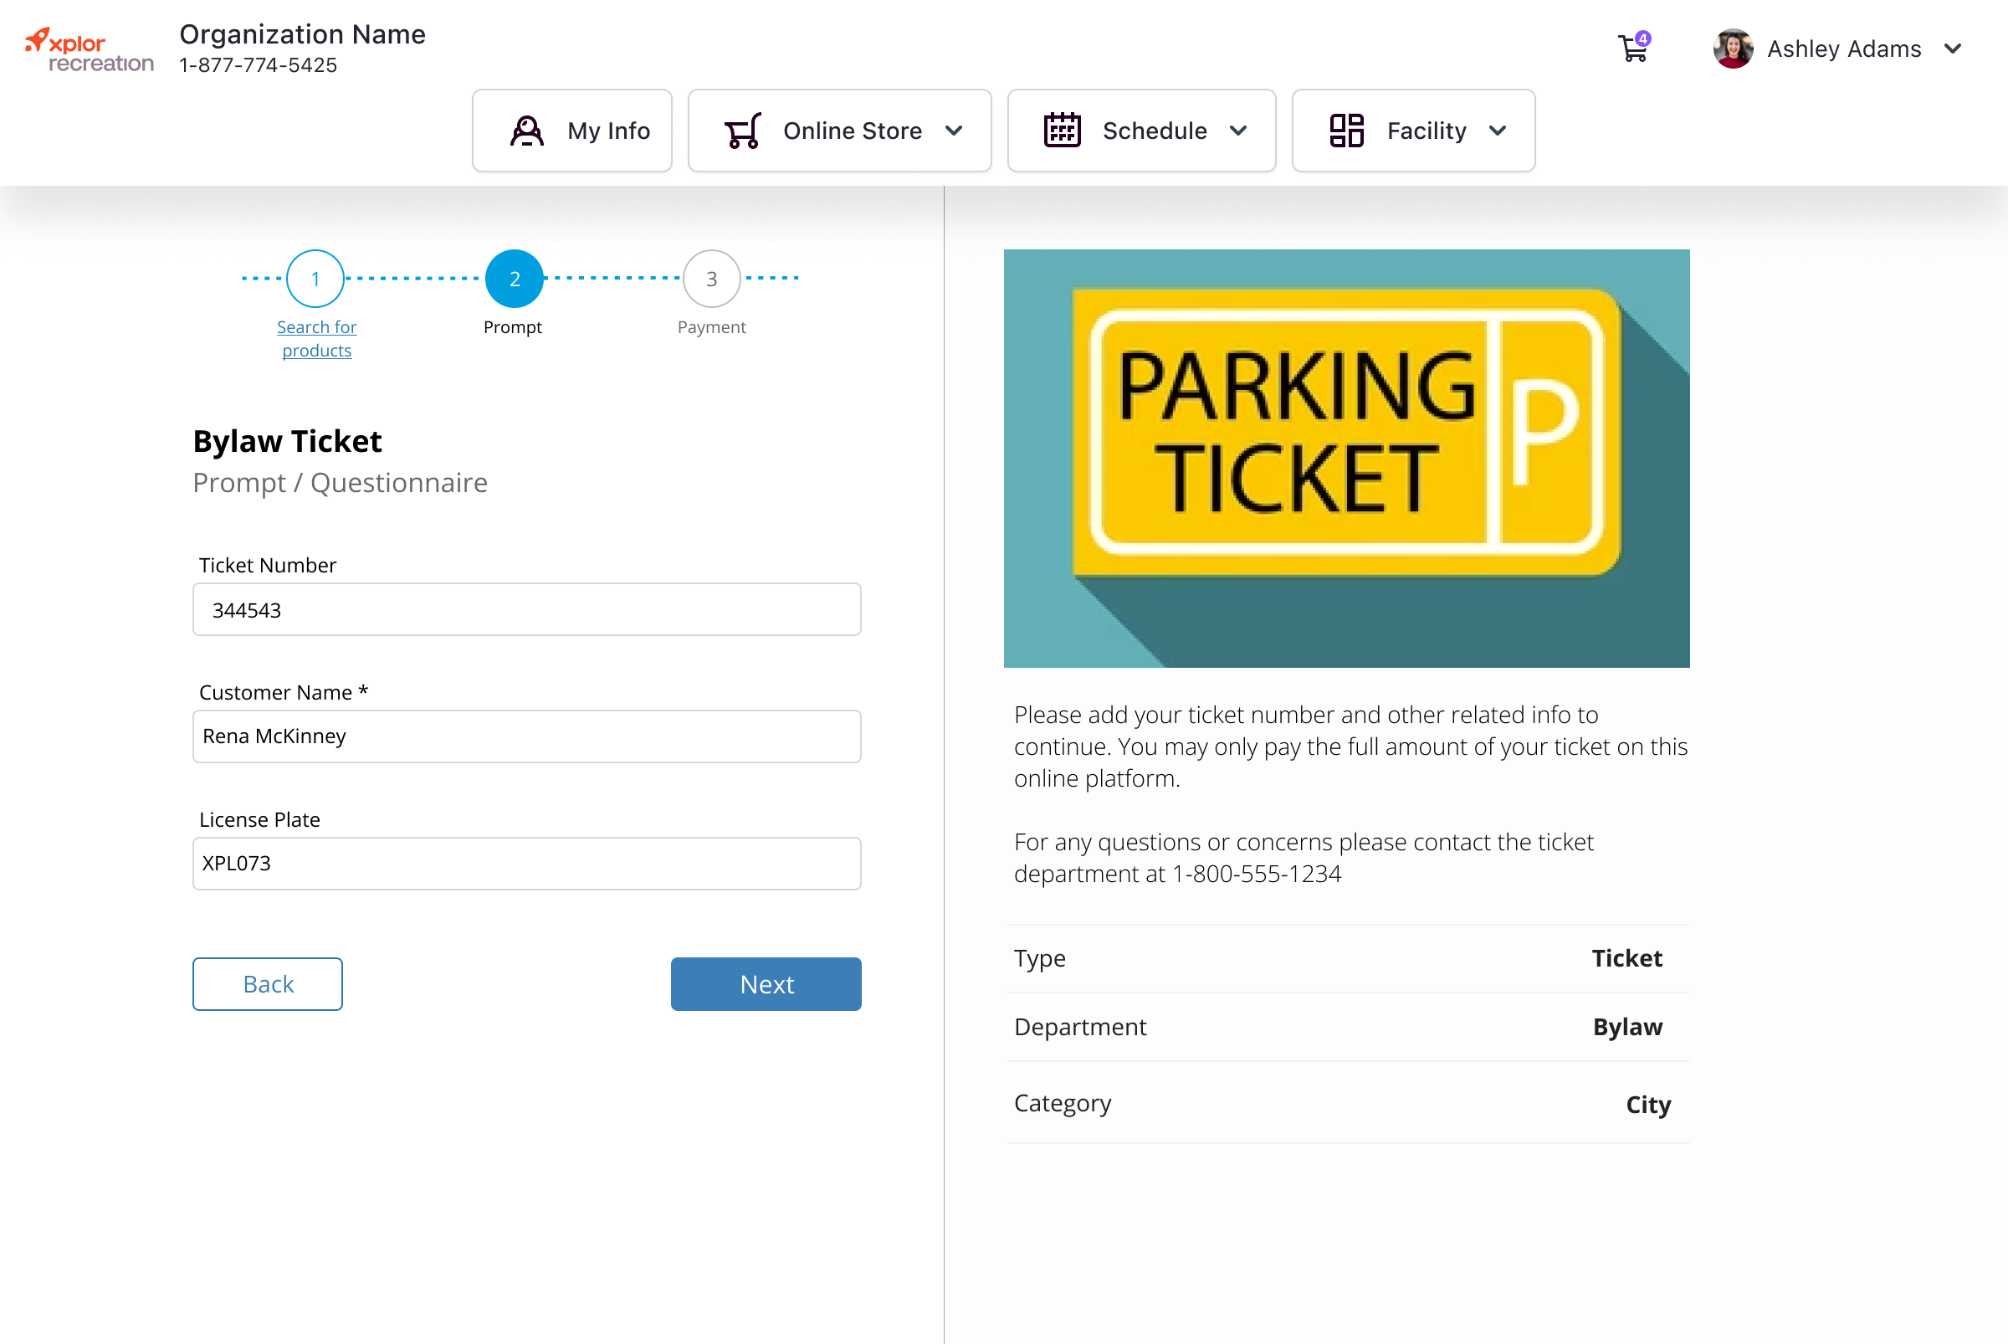Click the Back button to return

269,984
